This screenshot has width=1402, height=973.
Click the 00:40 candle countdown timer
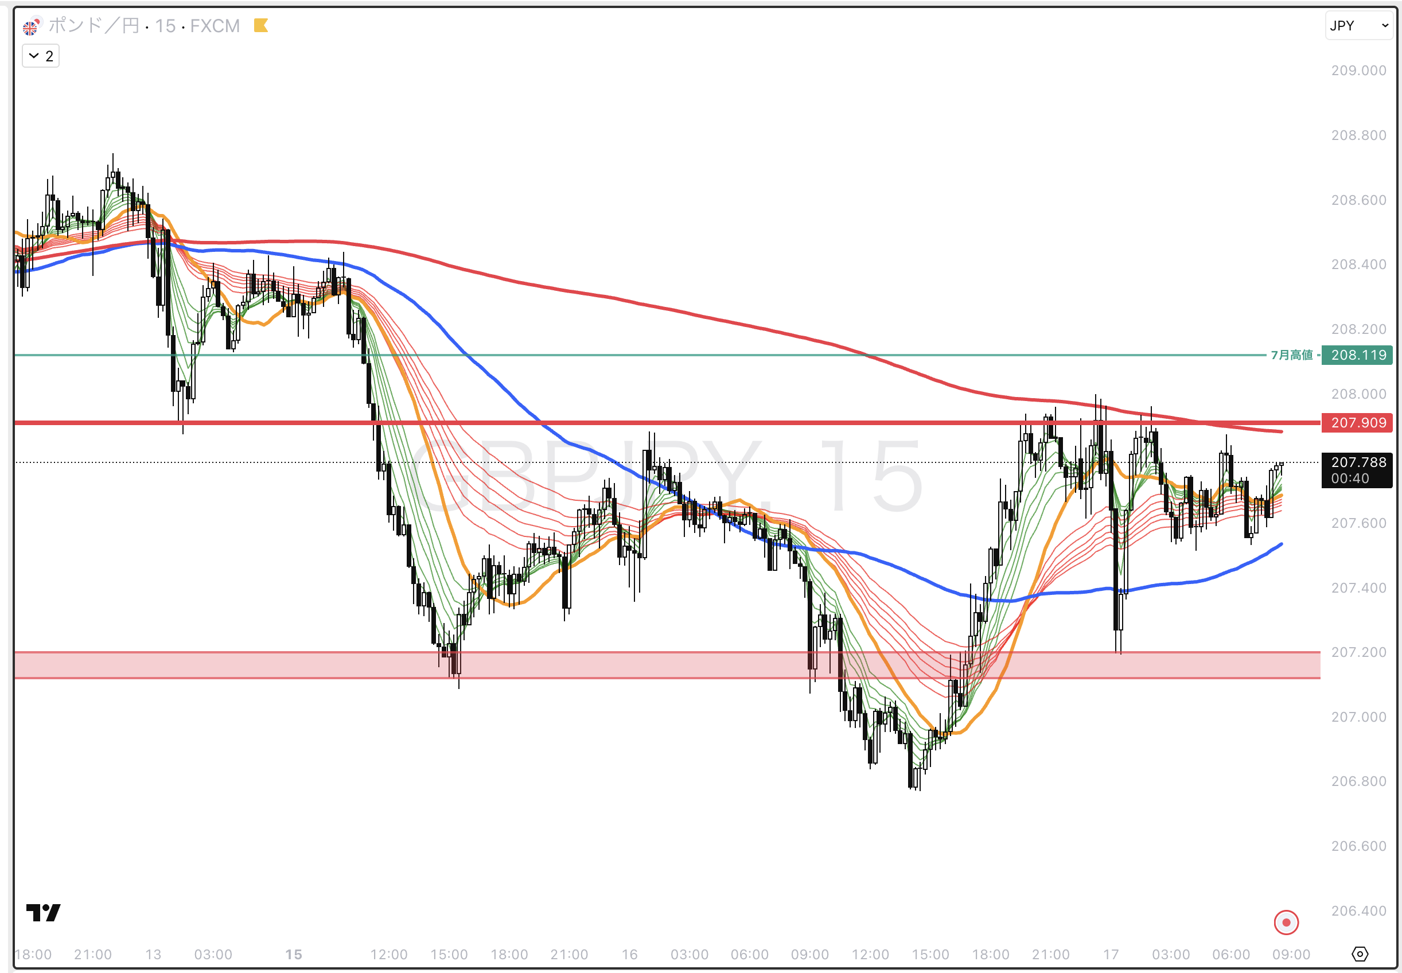pos(1350,478)
